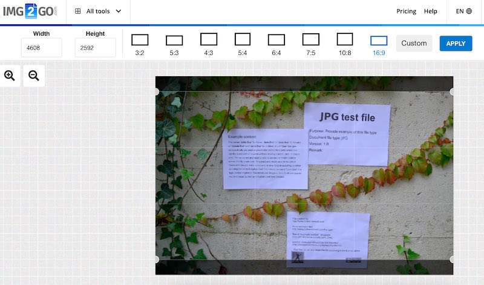Click the Width input field
This screenshot has width=484, height=285.
(x=42, y=48)
